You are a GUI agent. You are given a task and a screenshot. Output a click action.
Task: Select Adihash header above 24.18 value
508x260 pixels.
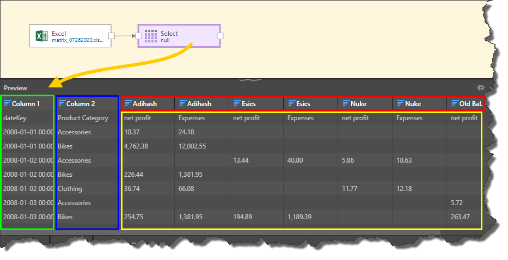[x=199, y=103]
